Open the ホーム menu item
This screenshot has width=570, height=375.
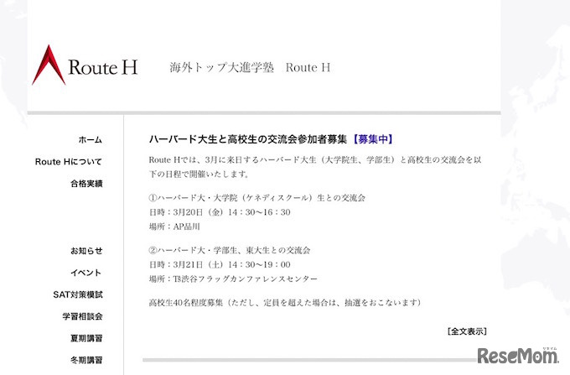point(91,139)
